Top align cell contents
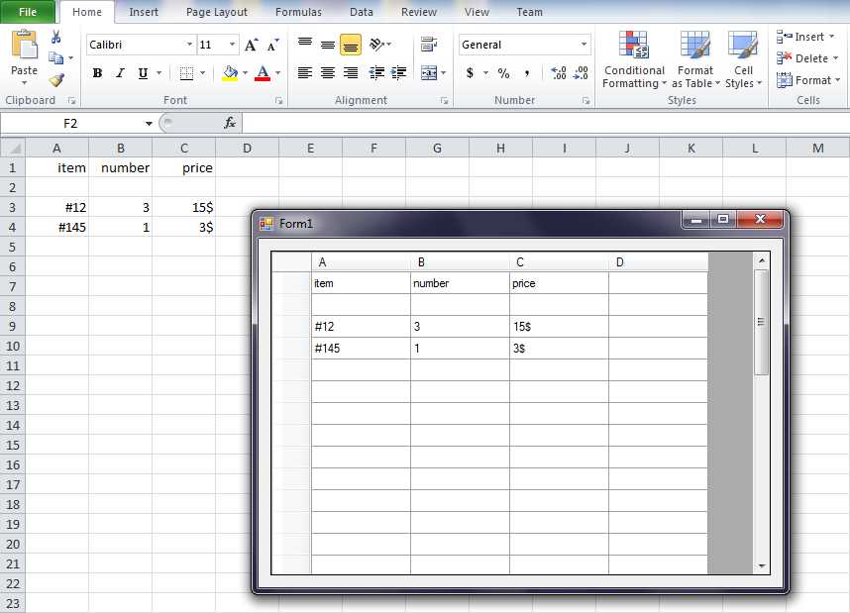The image size is (850, 613). (x=305, y=44)
